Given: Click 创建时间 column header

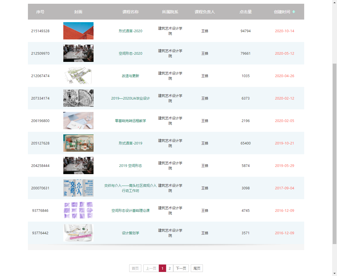Looking at the screenshot, I should (x=282, y=12).
